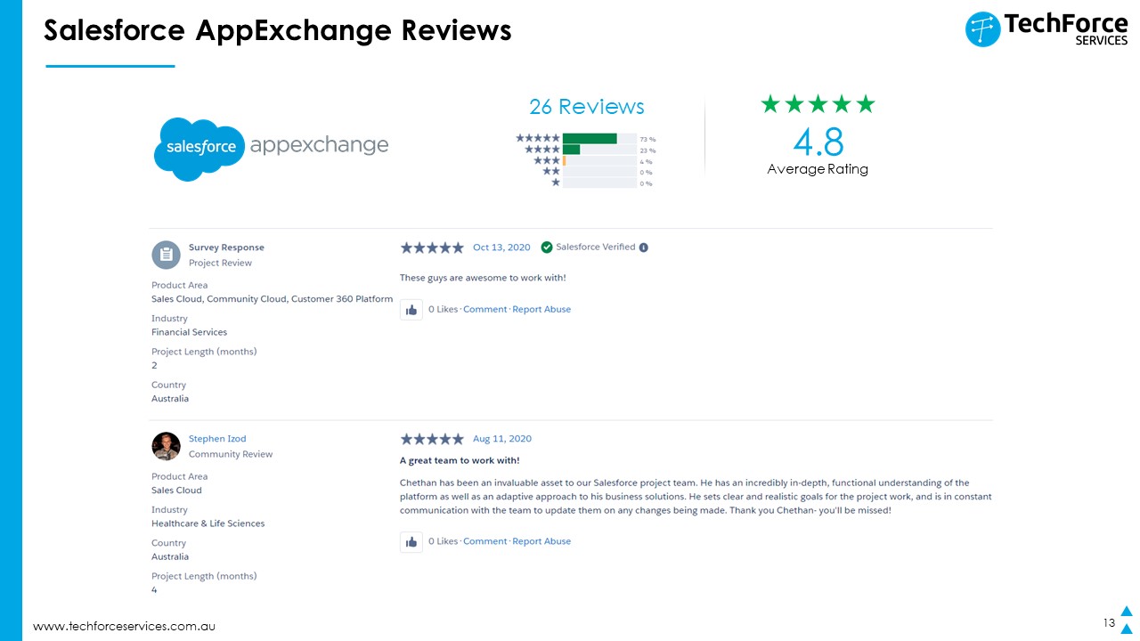1140x641 pixels.
Task: Click the 3-star 4% orange rating bar
Action: coord(599,161)
